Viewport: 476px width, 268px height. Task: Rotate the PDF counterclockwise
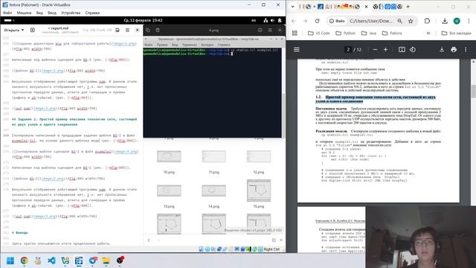point(413,50)
